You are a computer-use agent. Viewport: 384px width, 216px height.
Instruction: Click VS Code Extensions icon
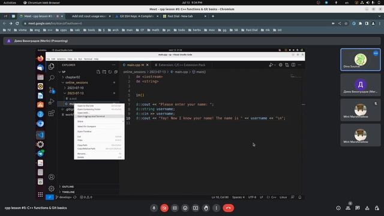[x=52, y=113]
